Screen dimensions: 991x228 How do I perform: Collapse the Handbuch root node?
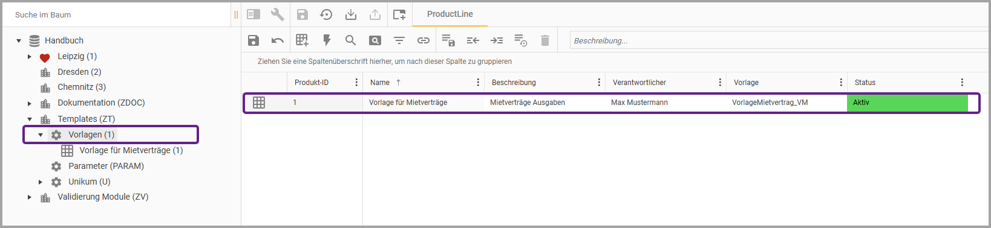pyautogui.click(x=19, y=41)
